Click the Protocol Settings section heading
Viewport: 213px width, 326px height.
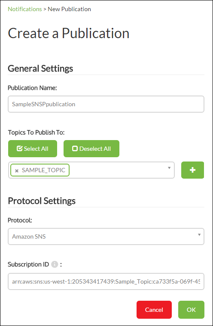tap(42, 201)
